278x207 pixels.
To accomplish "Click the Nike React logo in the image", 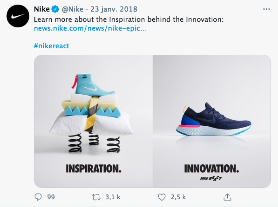I will click(211, 178).
